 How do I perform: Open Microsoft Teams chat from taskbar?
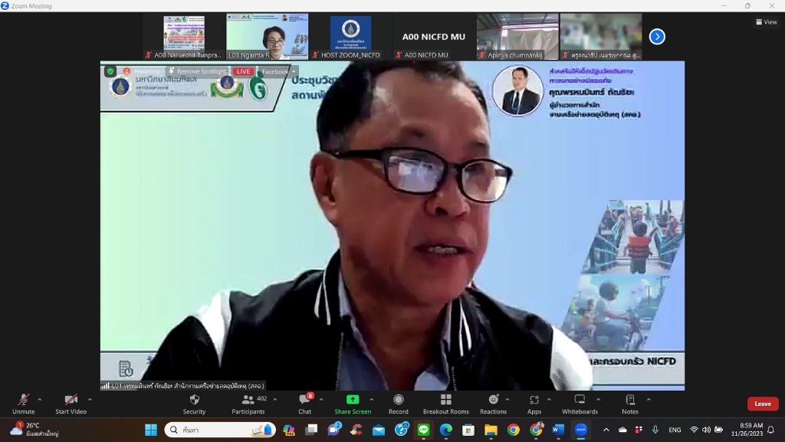pyautogui.click(x=334, y=430)
